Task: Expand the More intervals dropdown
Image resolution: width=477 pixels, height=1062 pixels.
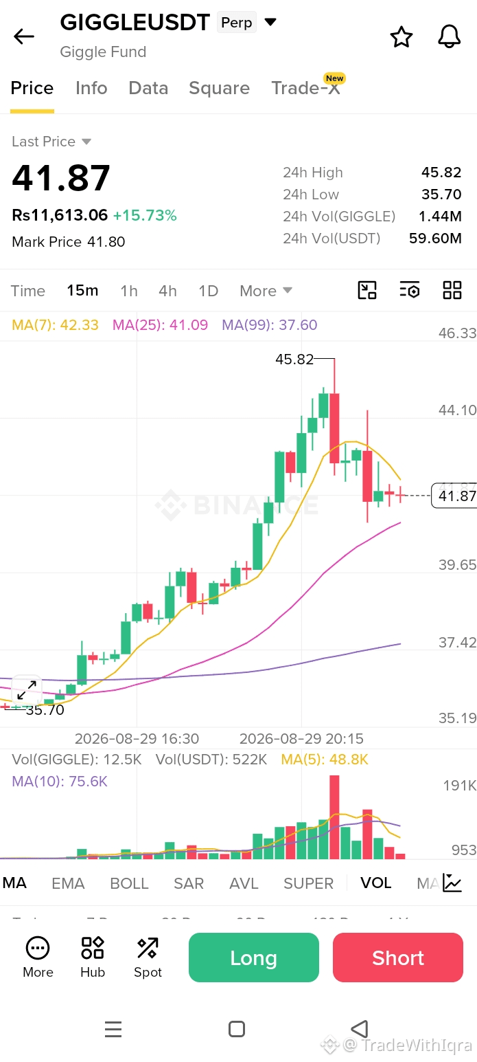Action: pyautogui.click(x=266, y=291)
